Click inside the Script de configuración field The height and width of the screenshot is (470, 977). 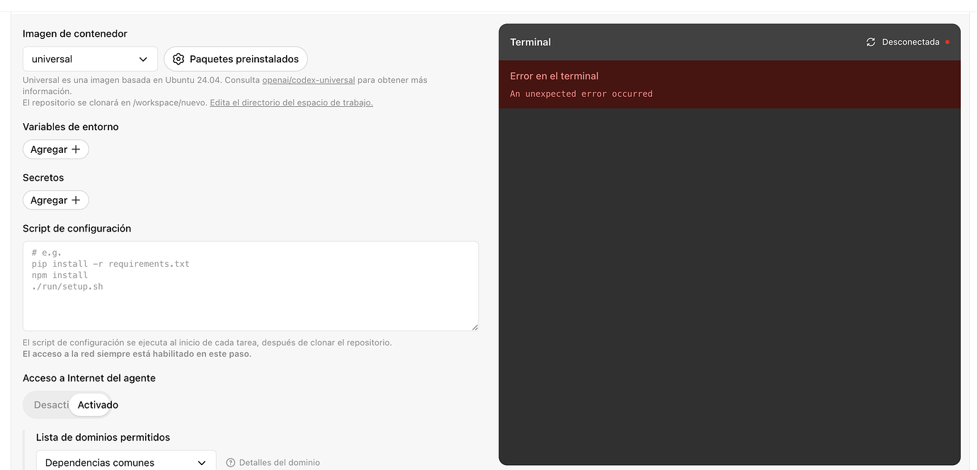pyautogui.click(x=251, y=286)
